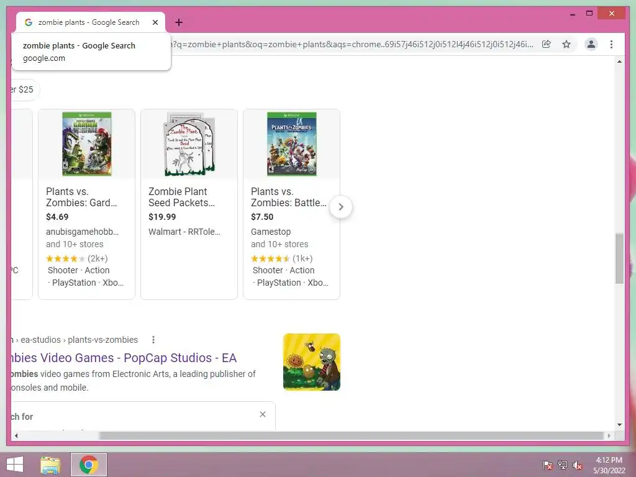Open the PopCap Studios - EA result link

[124, 358]
